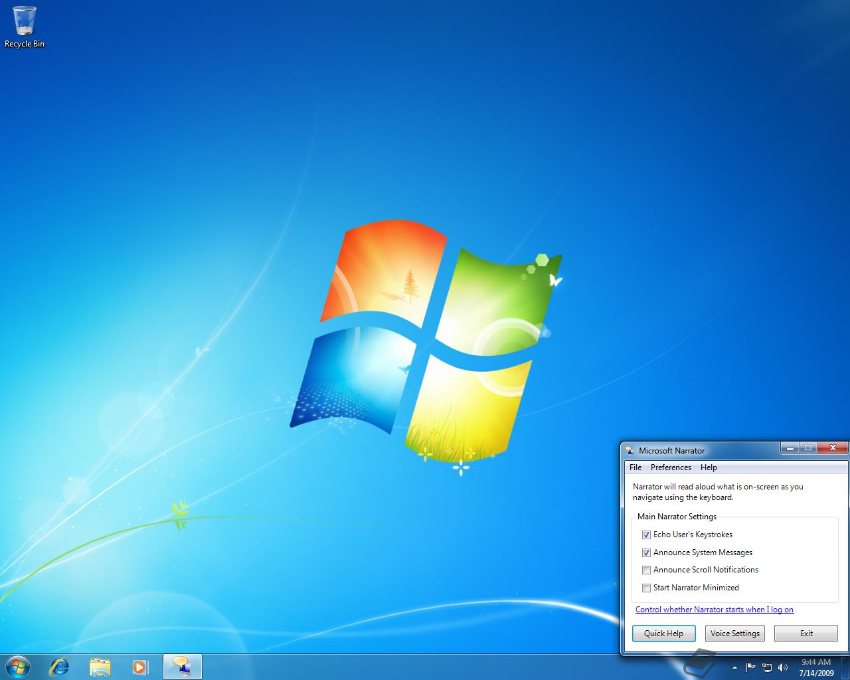This screenshot has height=680, width=850.
Task: Open Windows Explorer folder icon in taskbar
Action: pos(100,667)
